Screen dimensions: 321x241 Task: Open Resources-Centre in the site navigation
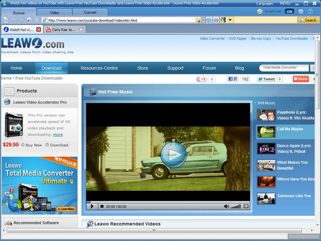tap(99, 68)
